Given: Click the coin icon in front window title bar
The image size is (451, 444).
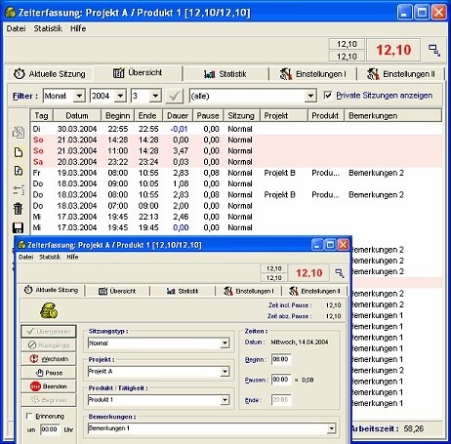Looking at the screenshot, I should pyautogui.click(x=21, y=245).
